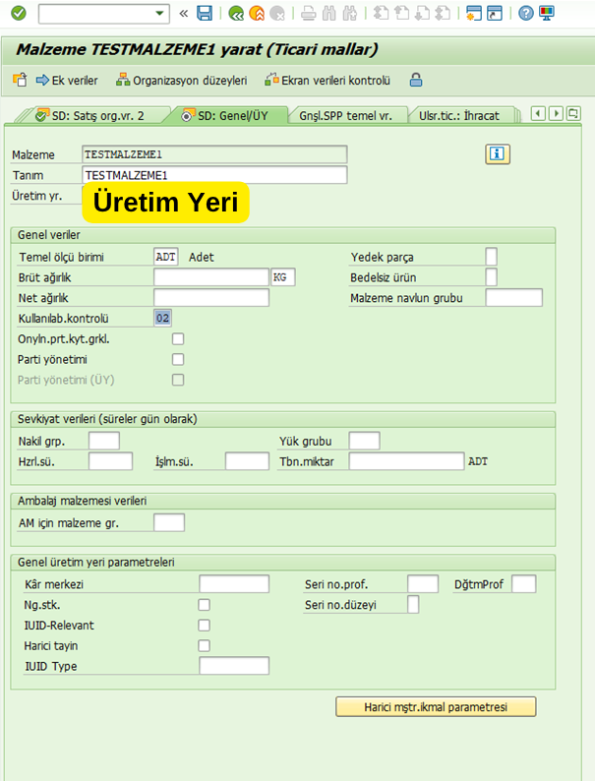Switch to SD: Satış org.vr. 2 tab
This screenshot has width=595, height=781.
click(91, 115)
